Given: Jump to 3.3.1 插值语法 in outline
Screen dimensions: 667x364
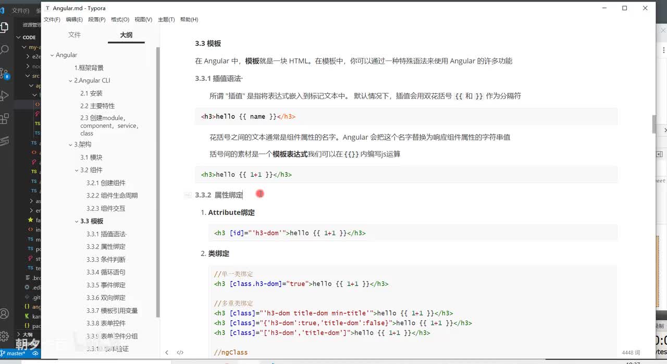Looking at the screenshot, I should [x=106, y=234].
